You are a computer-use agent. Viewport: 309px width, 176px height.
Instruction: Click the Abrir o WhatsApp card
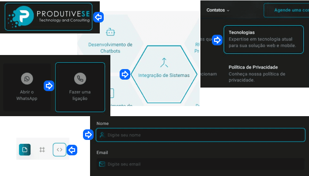click(x=27, y=87)
